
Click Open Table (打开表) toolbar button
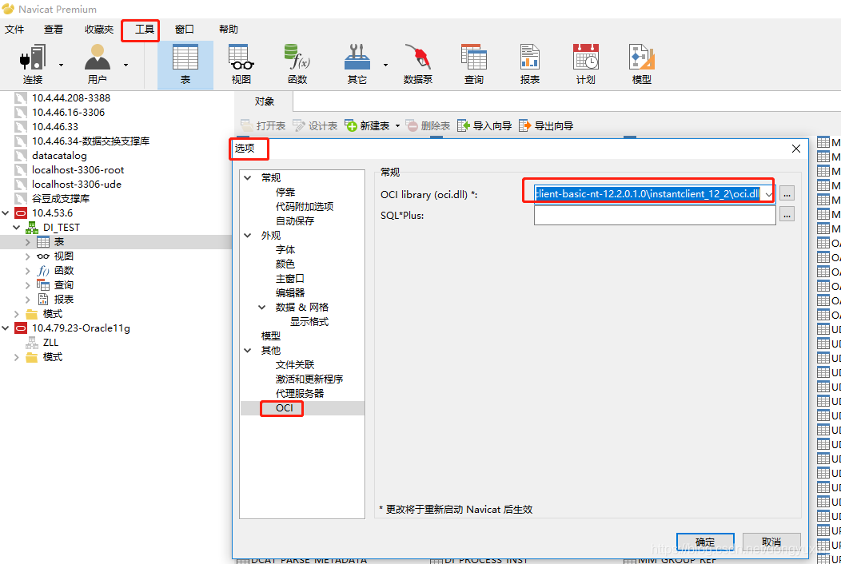(x=263, y=126)
